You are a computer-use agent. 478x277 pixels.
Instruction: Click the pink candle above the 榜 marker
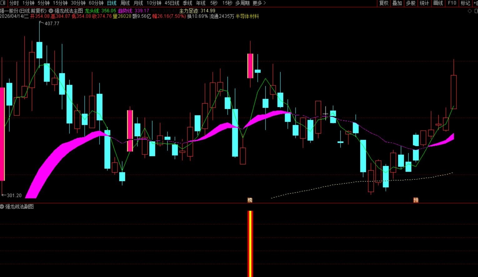[x=250, y=66]
